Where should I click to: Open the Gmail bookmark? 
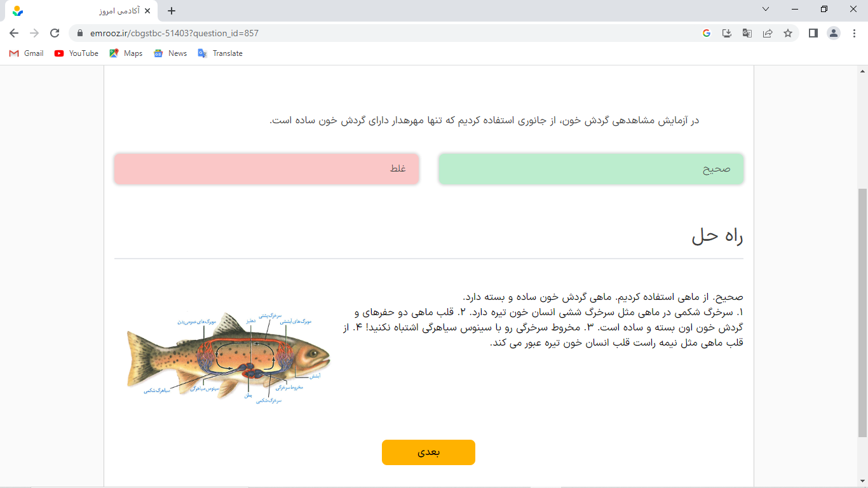(27, 53)
